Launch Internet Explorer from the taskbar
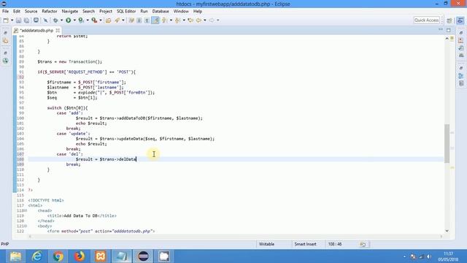This screenshot has height=263, width=467. click(37, 256)
